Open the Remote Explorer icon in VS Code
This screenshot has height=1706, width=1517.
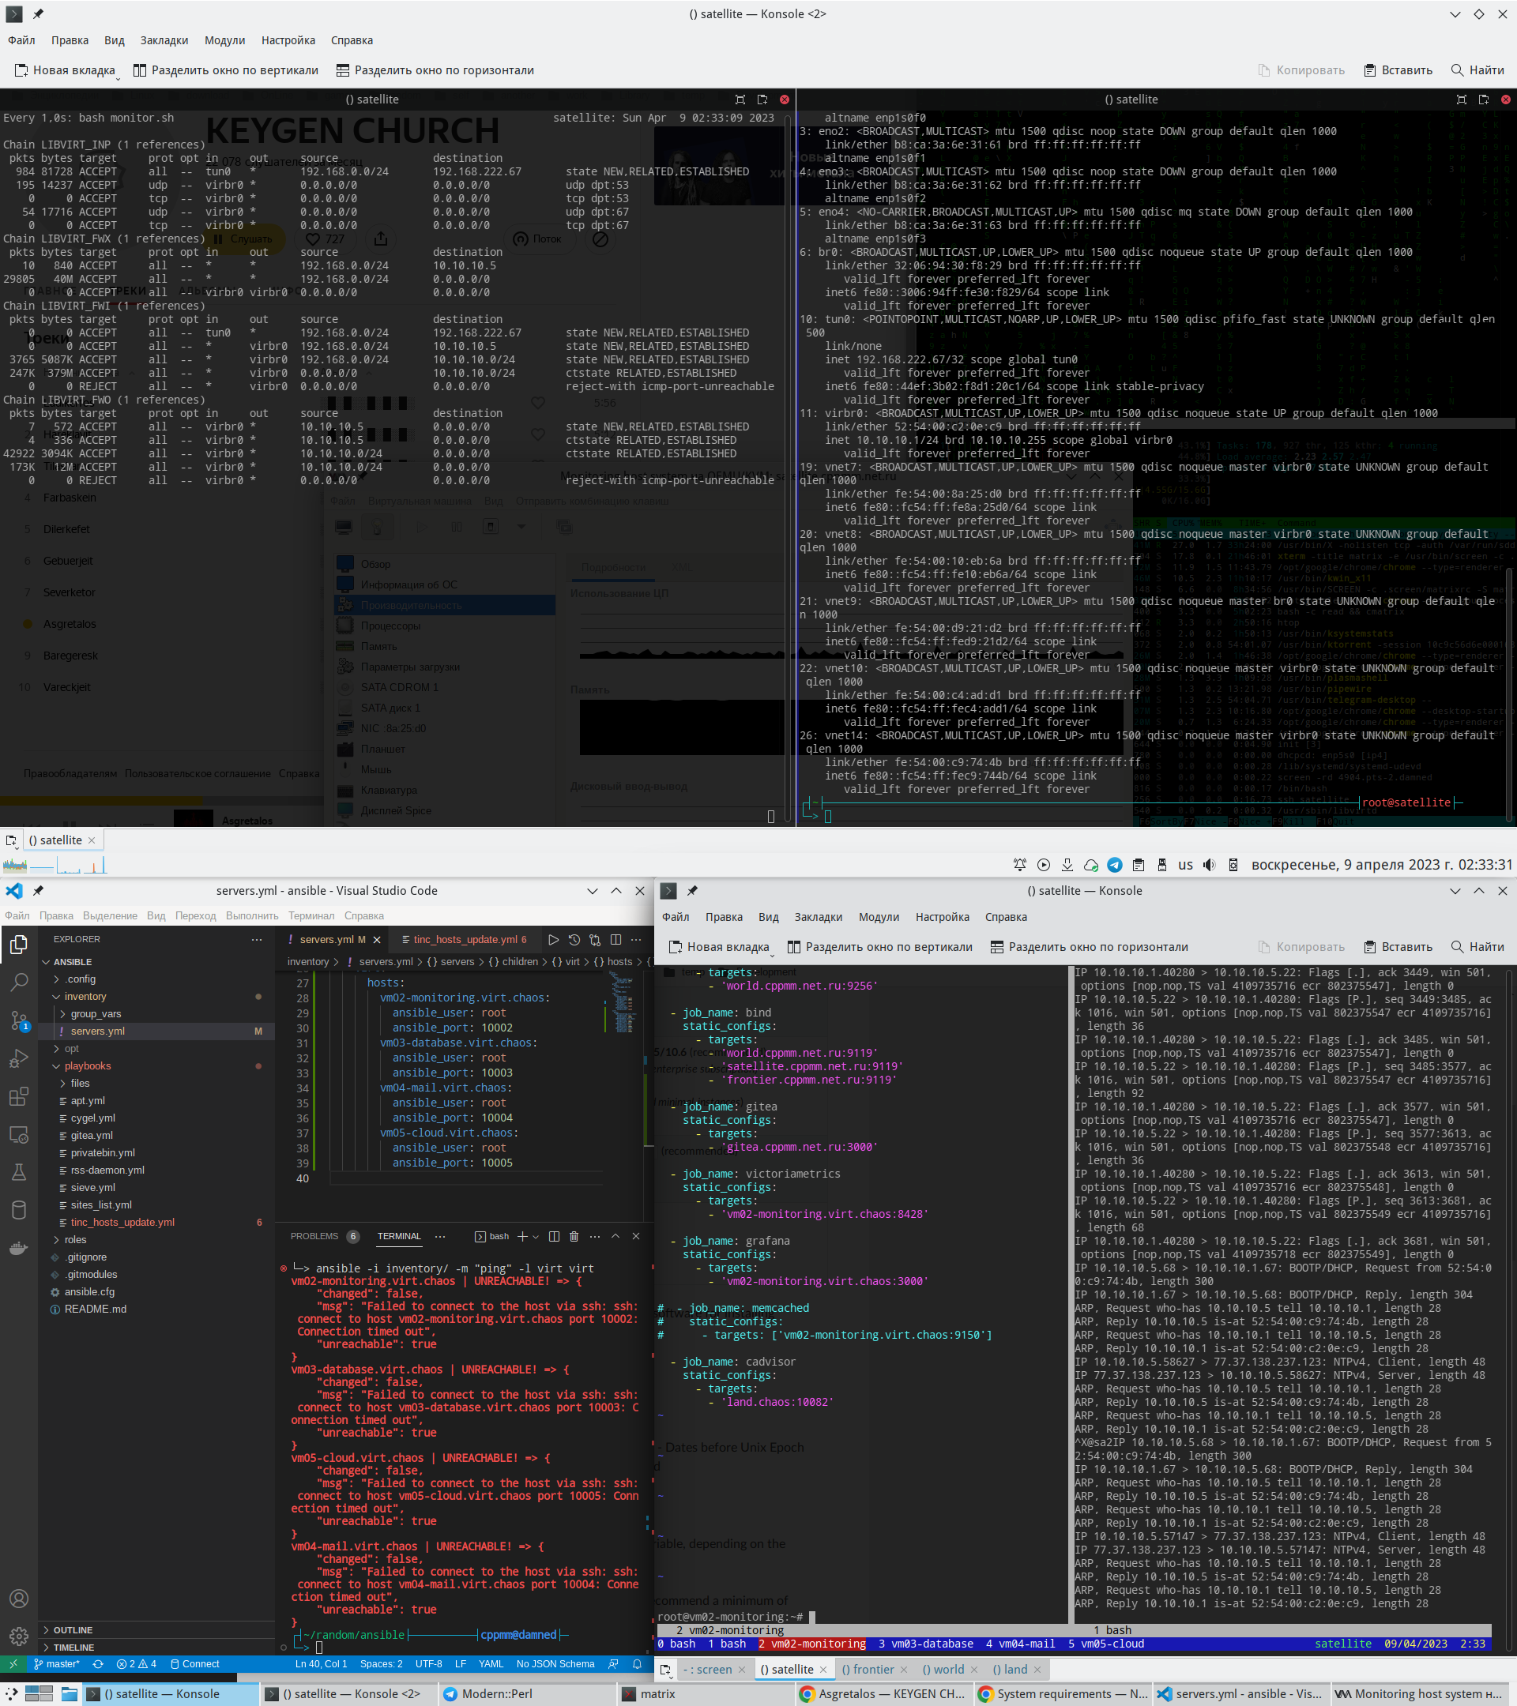(x=18, y=1135)
